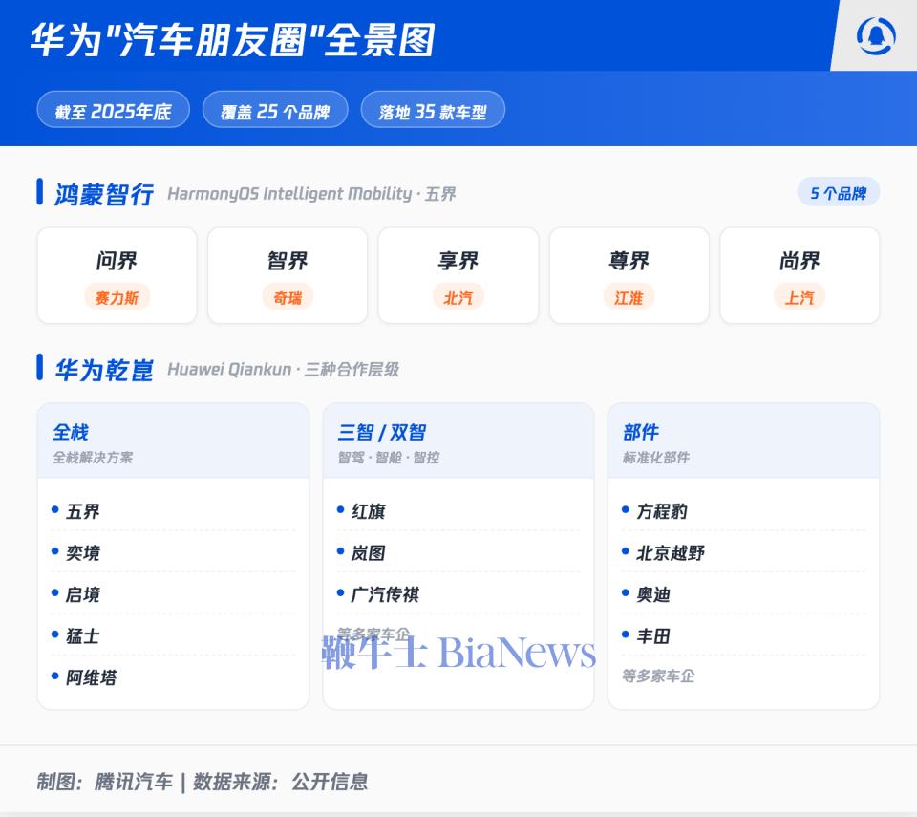This screenshot has height=817, width=917.
Task: Click the main title 华为"汽车朋友圈"全景图
Action: pyautogui.click(x=233, y=40)
